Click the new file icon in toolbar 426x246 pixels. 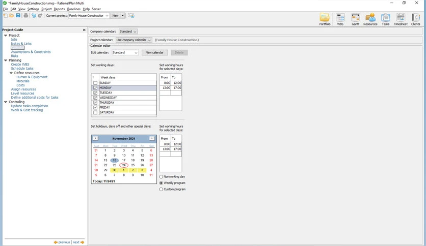[5, 15]
